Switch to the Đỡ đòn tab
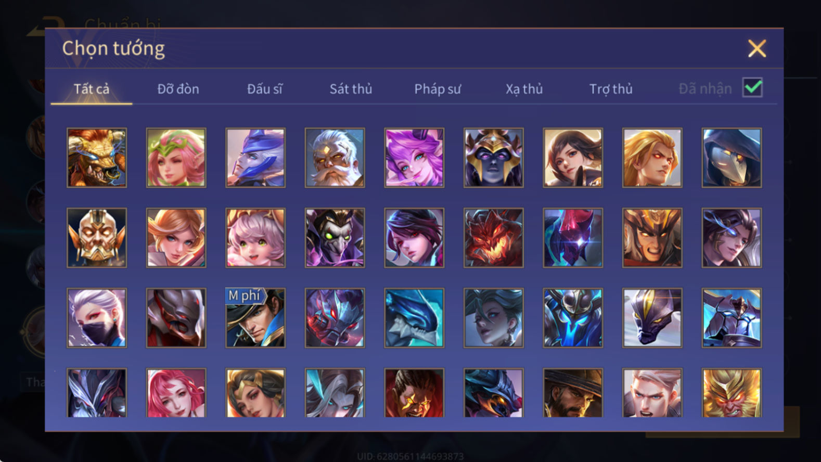The image size is (821, 462). click(x=178, y=89)
